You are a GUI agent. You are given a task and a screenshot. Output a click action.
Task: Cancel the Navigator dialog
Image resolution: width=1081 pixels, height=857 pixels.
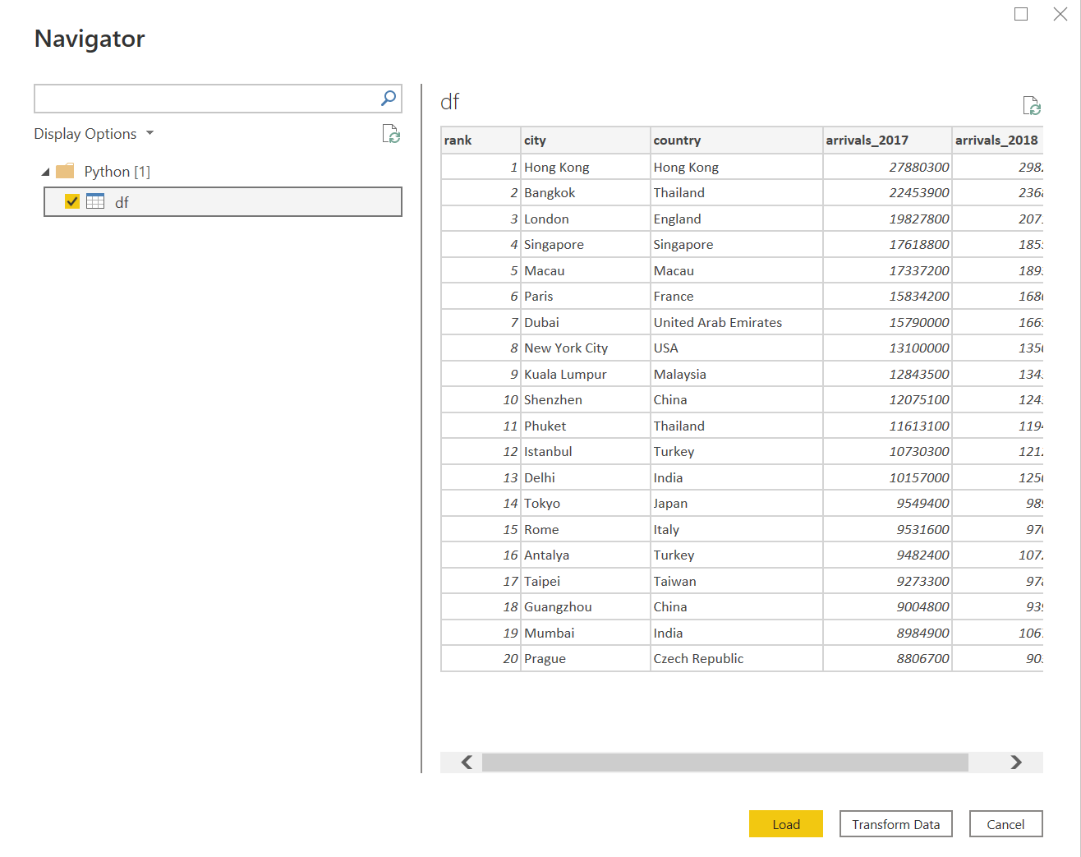click(1006, 824)
